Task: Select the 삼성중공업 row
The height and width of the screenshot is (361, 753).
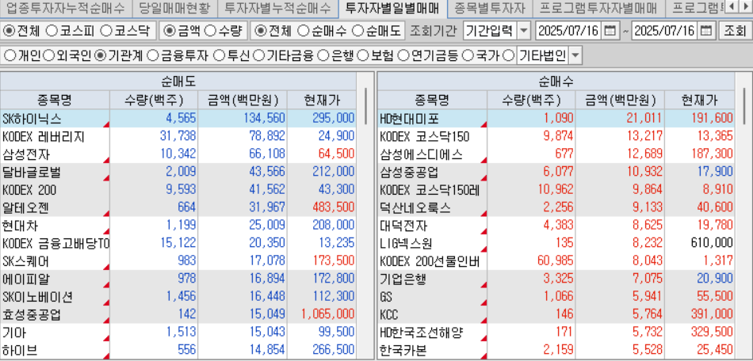Action: pyautogui.click(x=556, y=172)
